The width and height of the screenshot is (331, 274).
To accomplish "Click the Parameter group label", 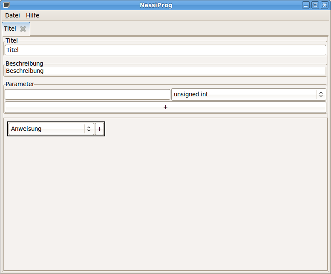I will pos(20,84).
